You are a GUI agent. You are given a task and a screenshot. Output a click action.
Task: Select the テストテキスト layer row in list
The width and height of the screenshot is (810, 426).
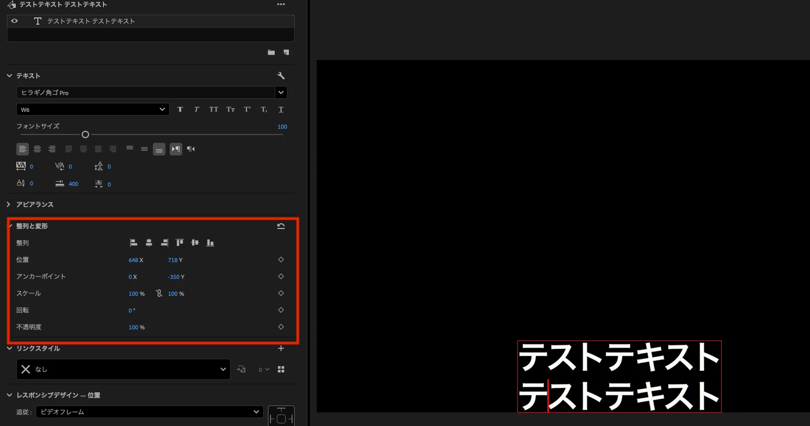tap(151, 21)
